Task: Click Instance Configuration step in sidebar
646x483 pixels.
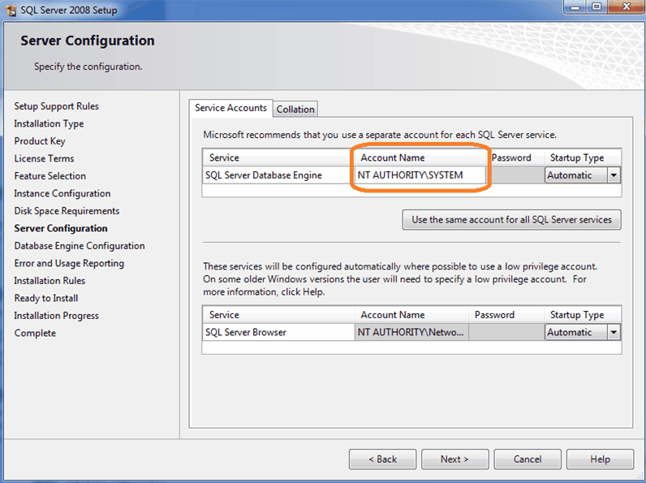Action: [x=62, y=194]
